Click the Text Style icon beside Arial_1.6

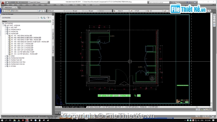[x=115, y=11]
